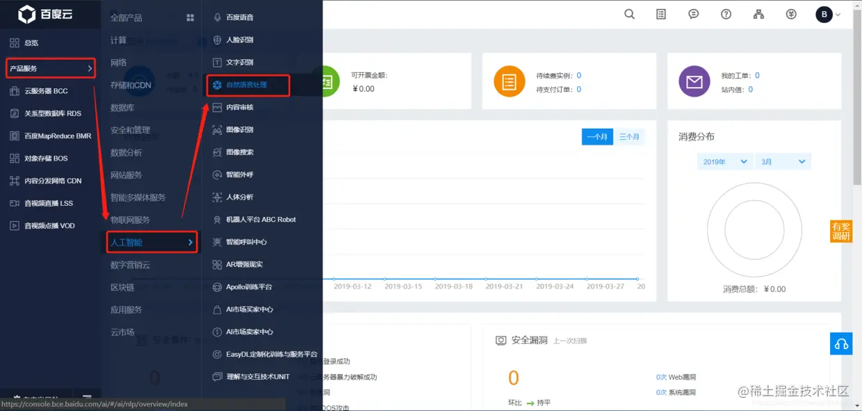The width and height of the screenshot is (862, 411).
Task: Click the grid icon beside 全部产品
Action: pos(190,18)
